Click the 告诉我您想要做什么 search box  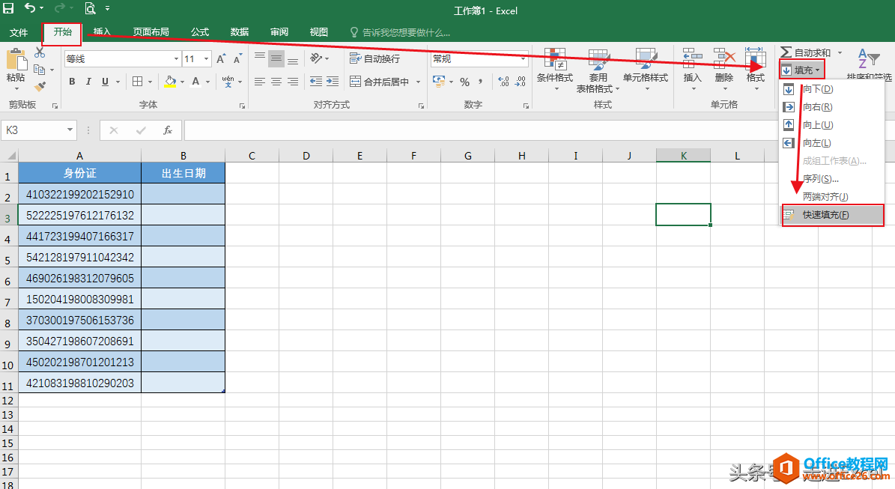pos(401,32)
